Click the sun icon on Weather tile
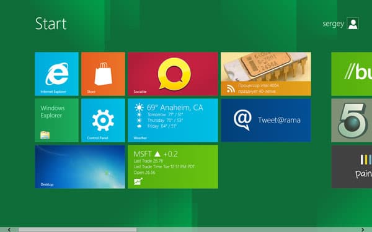The image size is (372, 232). tap(139, 108)
